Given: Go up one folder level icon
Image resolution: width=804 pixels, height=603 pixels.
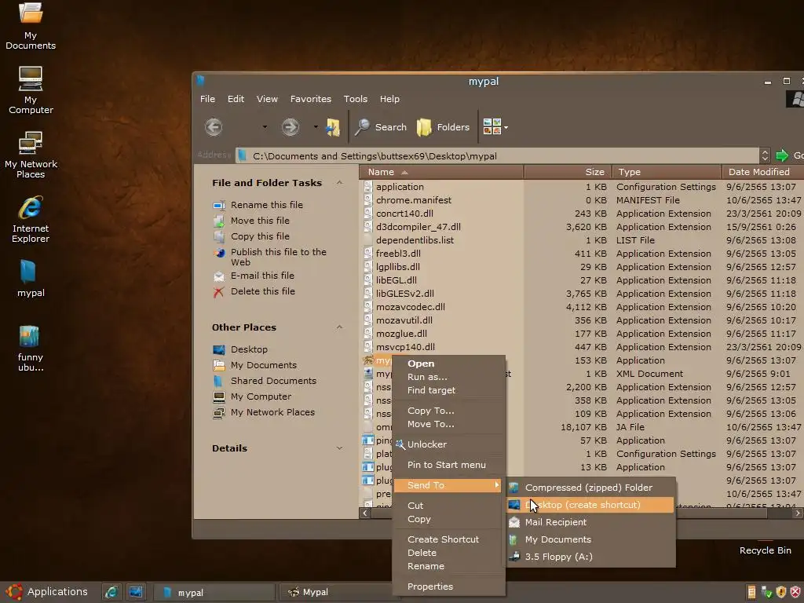Looking at the screenshot, I should [332, 126].
